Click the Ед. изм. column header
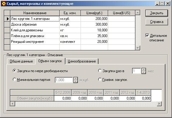This screenshot has height=118, width=172. 70,13
